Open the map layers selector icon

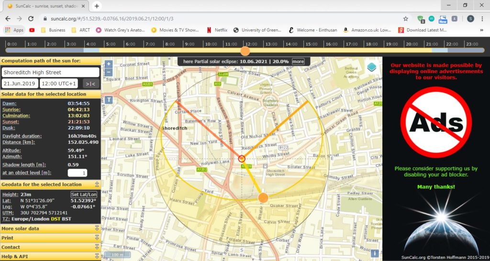tap(371, 67)
